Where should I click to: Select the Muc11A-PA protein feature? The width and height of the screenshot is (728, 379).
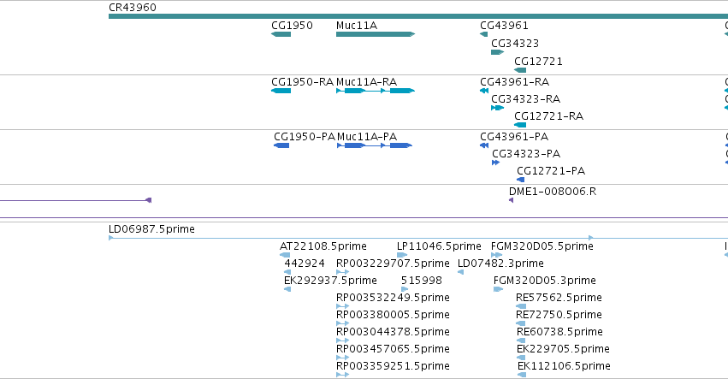375,145
